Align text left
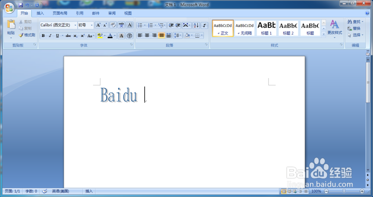Screen dimensions: 373x197 pyautogui.click(x=140, y=36)
